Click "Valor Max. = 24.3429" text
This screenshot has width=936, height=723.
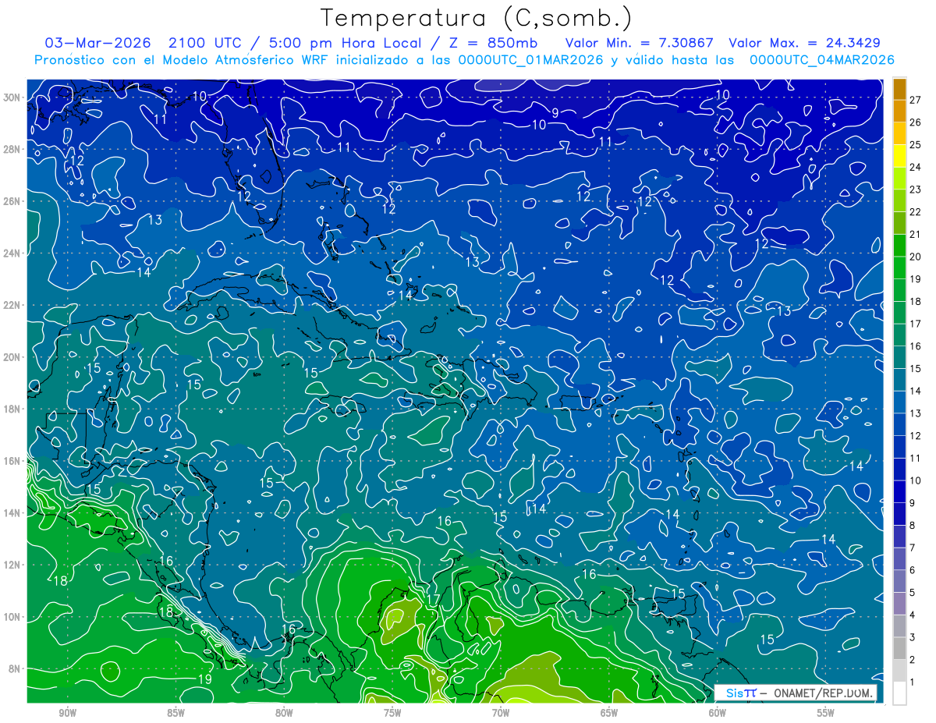click(804, 43)
